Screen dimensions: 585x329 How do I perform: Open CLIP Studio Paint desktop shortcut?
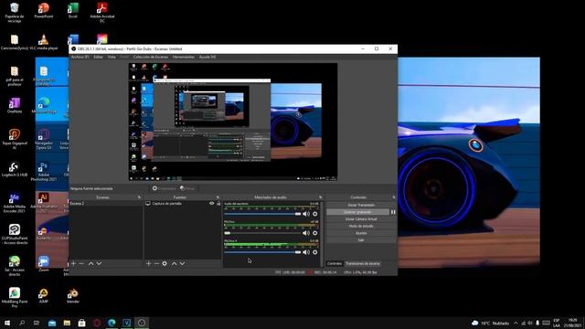click(x=15, y=234)
